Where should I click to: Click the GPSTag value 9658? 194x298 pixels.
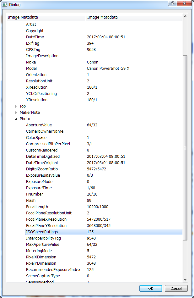coord(91,49)
